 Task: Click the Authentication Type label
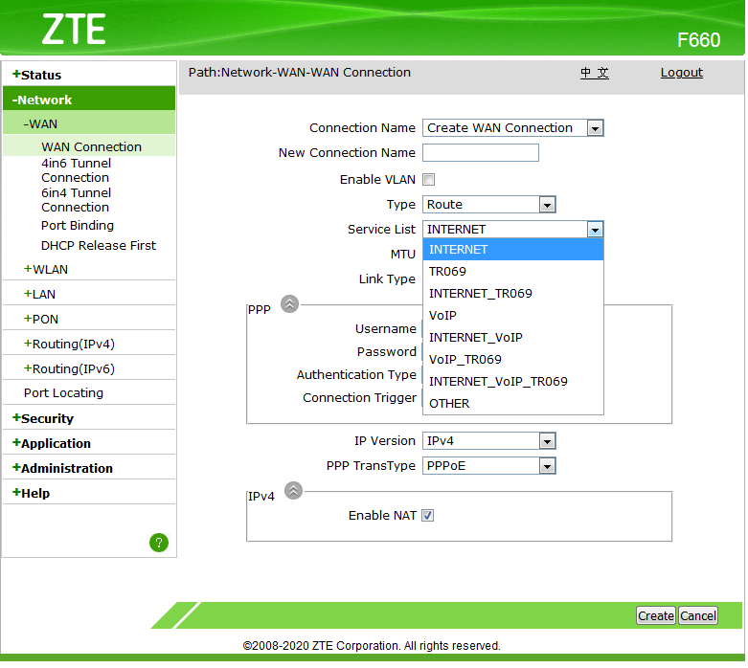[356, 375]
